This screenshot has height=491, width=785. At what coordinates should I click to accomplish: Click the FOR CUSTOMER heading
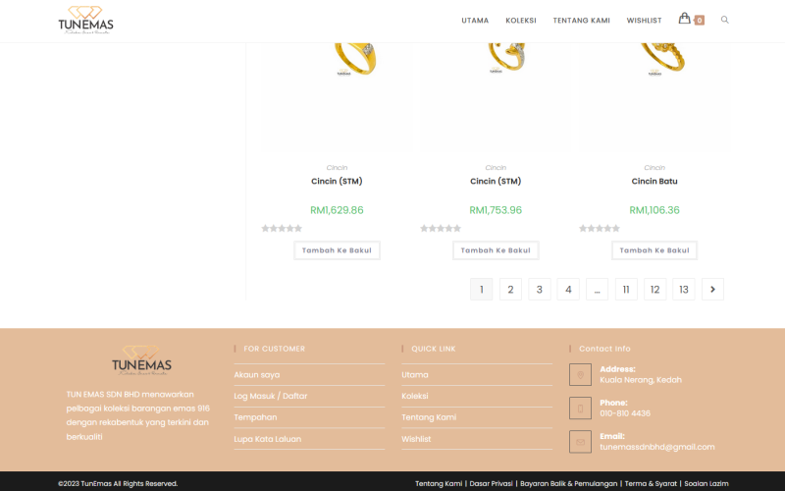pyautogui.click(x=275, y=349)
